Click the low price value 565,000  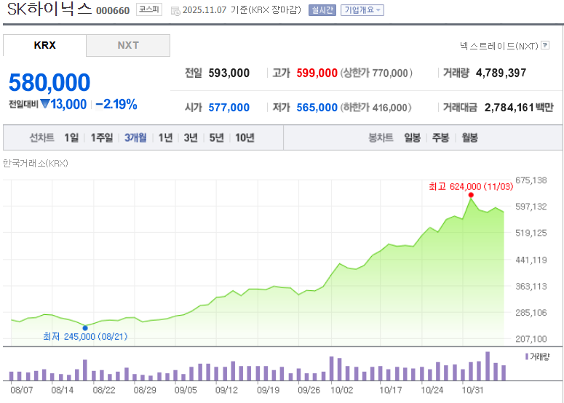pyautogui.click(x=317, y=107)
